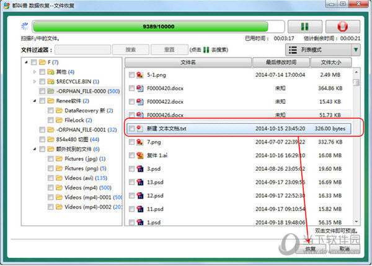Image resolution: width=372 pixels, height=266 pixels.
Task: Pause the scan with the green pause button
Action: click(x=305, y=27)
